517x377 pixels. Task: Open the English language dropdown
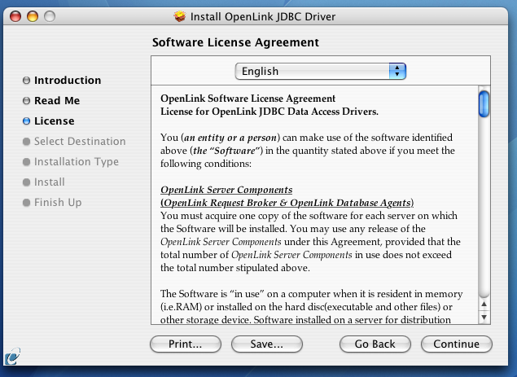[x=320, y=72]
